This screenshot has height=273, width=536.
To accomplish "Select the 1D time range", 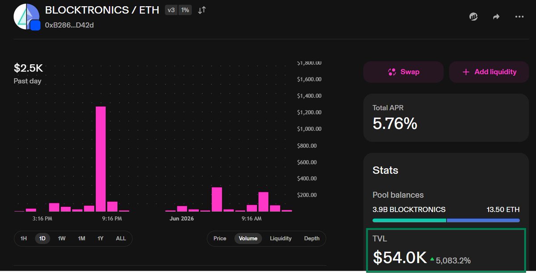I will [42, 238].
